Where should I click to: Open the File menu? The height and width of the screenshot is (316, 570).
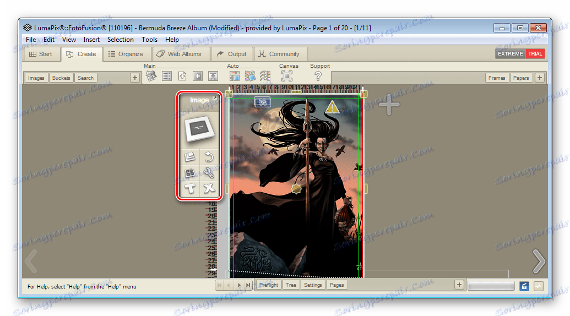point(30,40)
